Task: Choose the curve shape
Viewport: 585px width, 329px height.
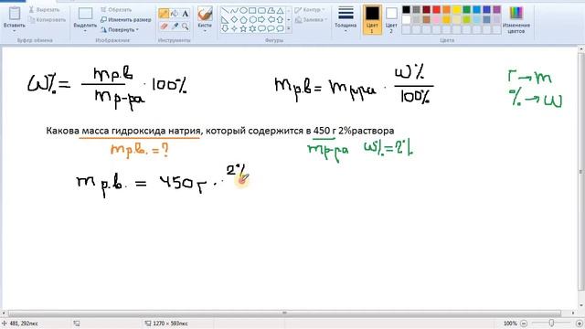Action: tap(234, 10)
